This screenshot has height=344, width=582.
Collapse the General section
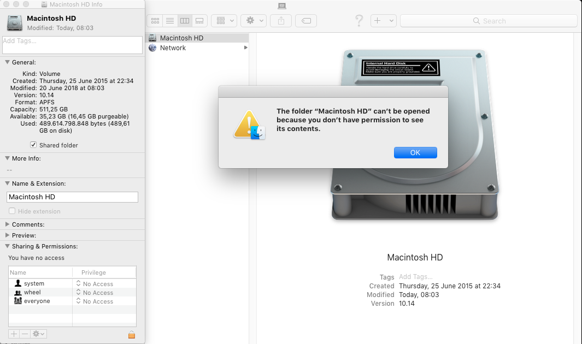(x=7, y=62)
